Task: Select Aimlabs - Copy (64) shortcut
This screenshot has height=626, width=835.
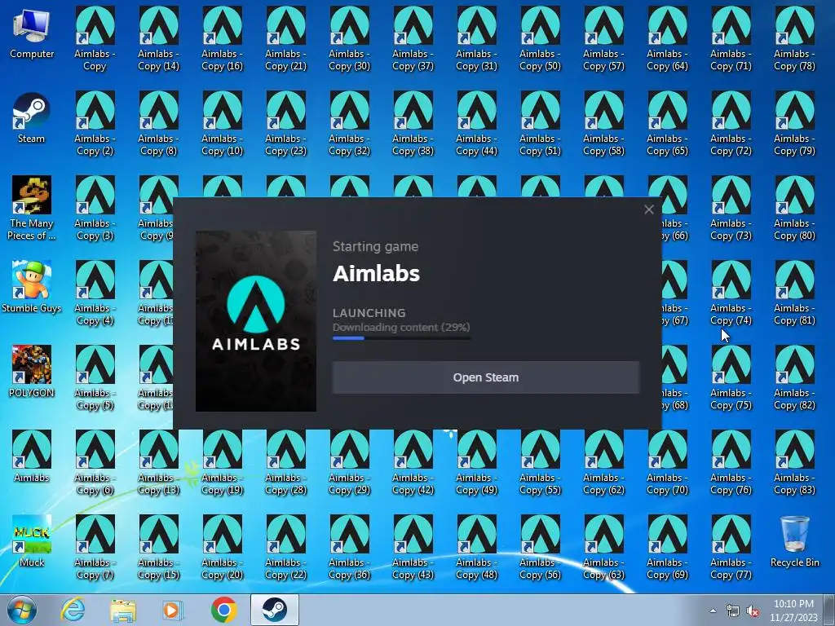Action: [667, 39]
